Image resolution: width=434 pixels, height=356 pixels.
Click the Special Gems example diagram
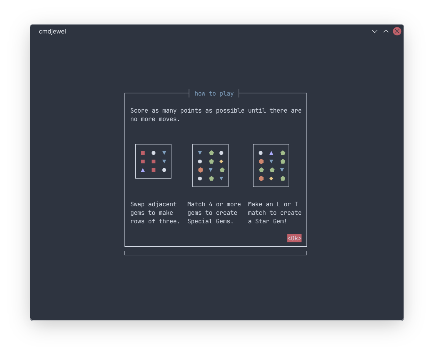click(210, 165)
